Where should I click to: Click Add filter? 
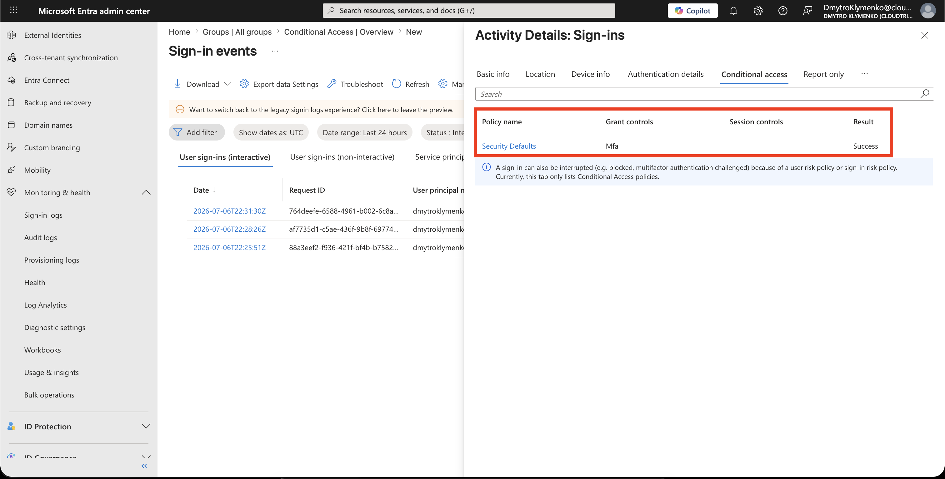point(197,132)
